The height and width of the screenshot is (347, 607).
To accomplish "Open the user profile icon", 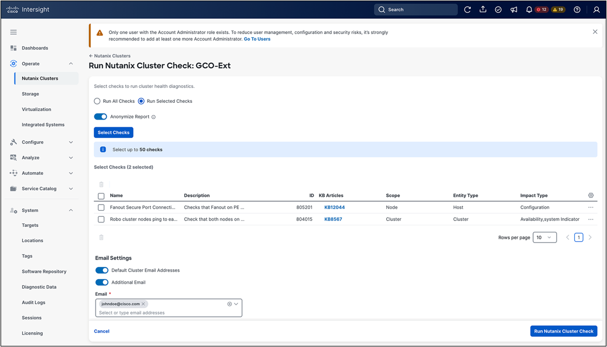I will click(x=596, y=9).
